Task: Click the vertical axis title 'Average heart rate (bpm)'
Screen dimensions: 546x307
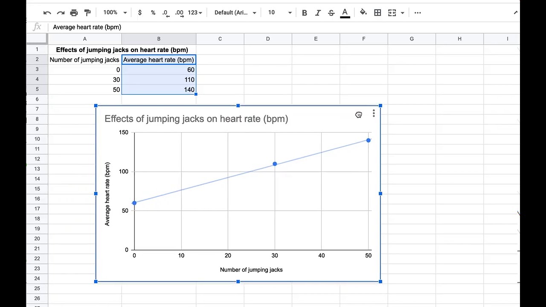Action: point(107,194)
